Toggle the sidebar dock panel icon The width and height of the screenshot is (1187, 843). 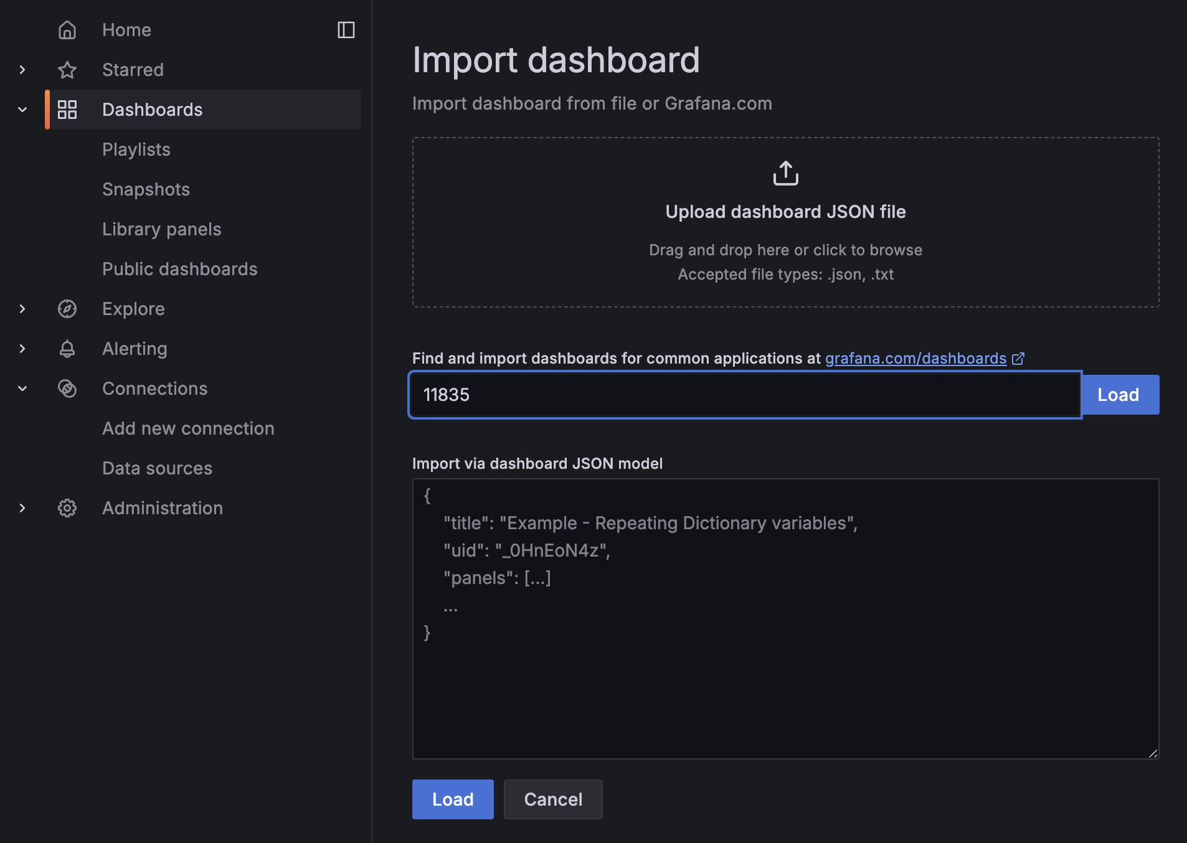click(x=346, y=30)
